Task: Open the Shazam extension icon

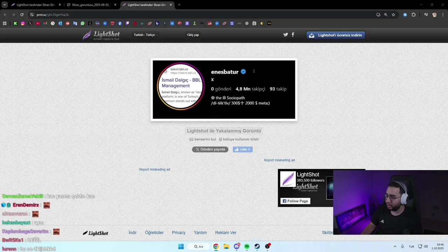Action: coord(405,15)
